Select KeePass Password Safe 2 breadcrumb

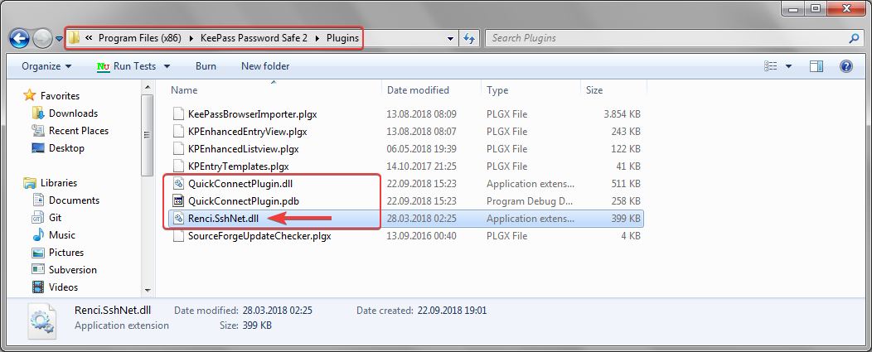[253, 38]
